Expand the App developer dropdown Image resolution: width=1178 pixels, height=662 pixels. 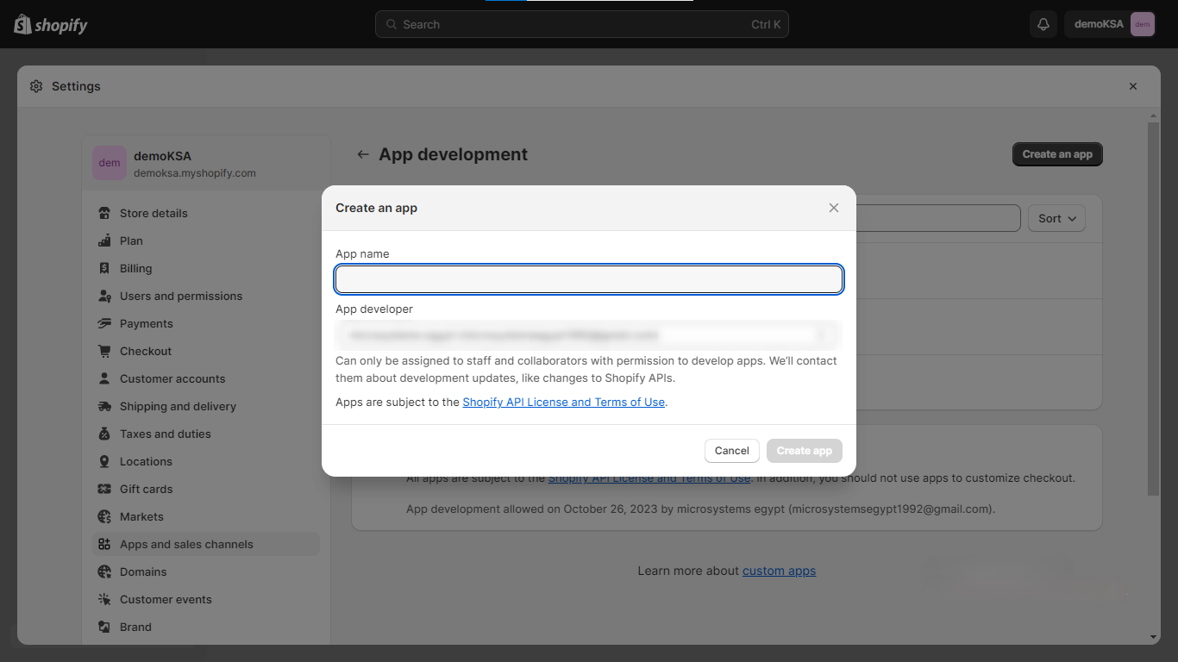click(x=822, y=334)
